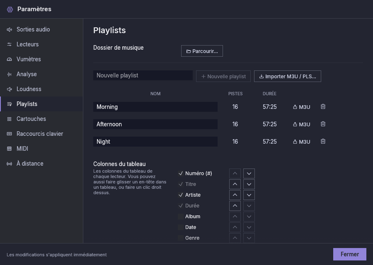Export Afternoon playlist as M3U
The width and height of the screenshot is (373, 265).
pos(301,124)
